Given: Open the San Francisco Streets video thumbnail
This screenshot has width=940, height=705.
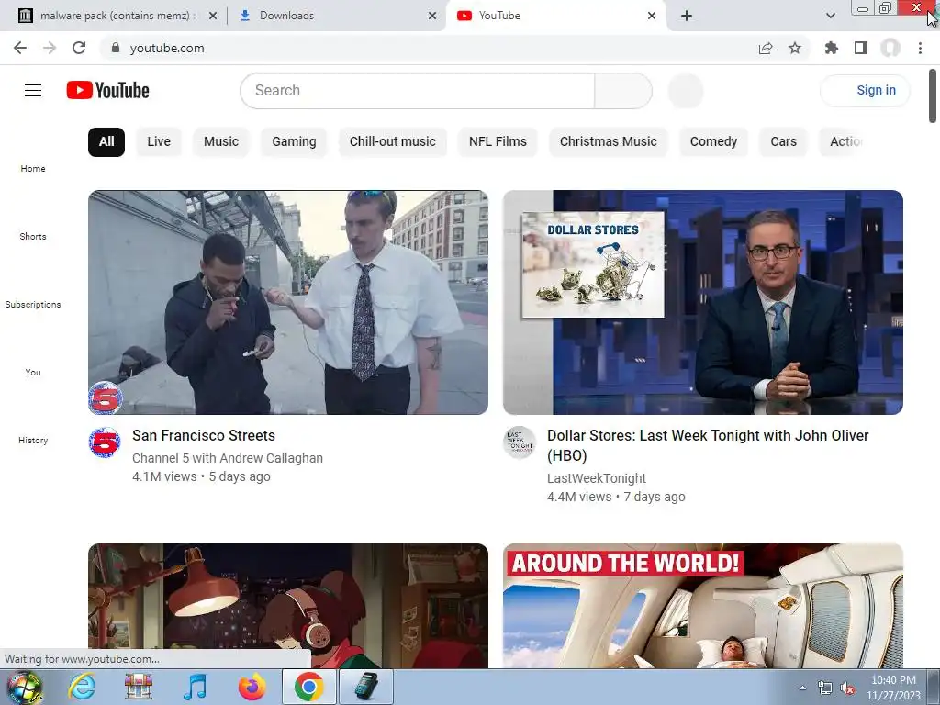Looking at the screenshot, I should pyautogui.click(x=287, y=302).
